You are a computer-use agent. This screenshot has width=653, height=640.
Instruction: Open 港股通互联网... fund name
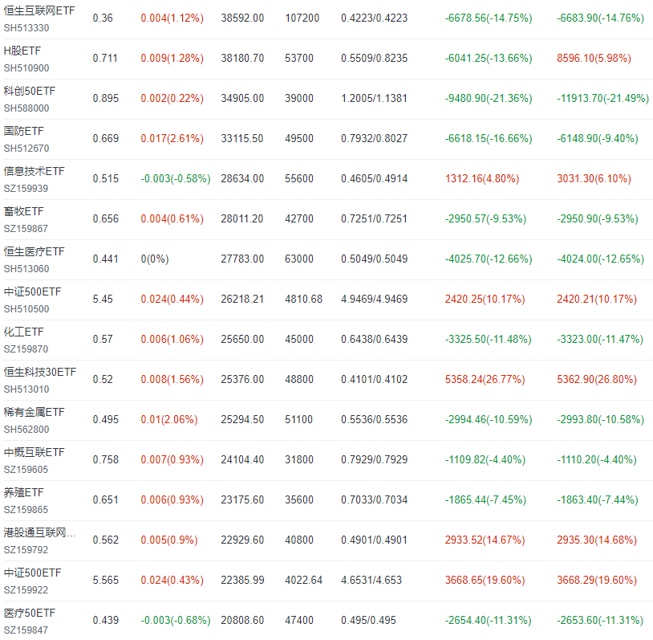(x=39, y=532)
